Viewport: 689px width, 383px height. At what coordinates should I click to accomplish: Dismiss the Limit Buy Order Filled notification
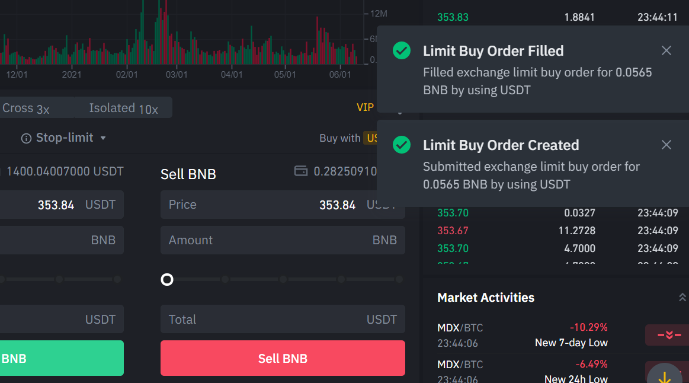[666, 50]
